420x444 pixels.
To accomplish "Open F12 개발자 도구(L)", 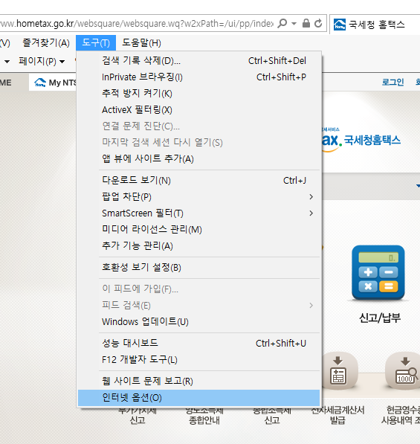I will click(x=199, y=360).
